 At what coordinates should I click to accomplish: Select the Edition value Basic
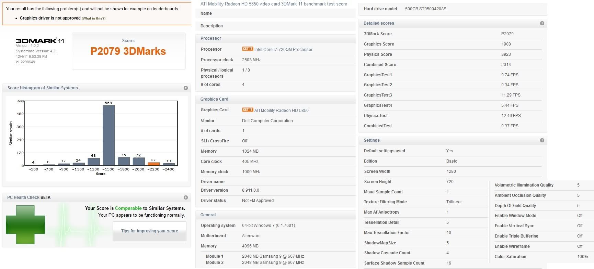click(x=452, y=161)
